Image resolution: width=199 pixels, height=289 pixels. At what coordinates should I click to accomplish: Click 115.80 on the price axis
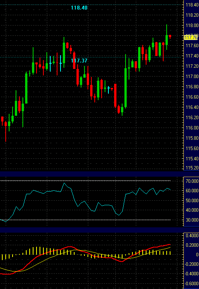[192, 138]
